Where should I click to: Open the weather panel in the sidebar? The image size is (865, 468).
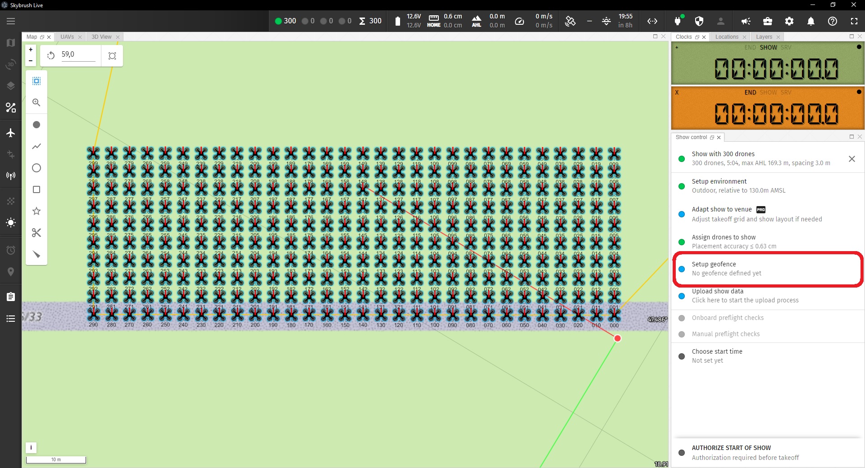pyautogui.click(x=11, y=223)
